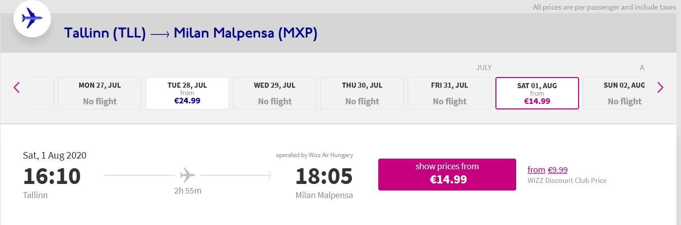Click the gray plane icon above 2h 55m

pyautogui.click(x=188, y=176)
